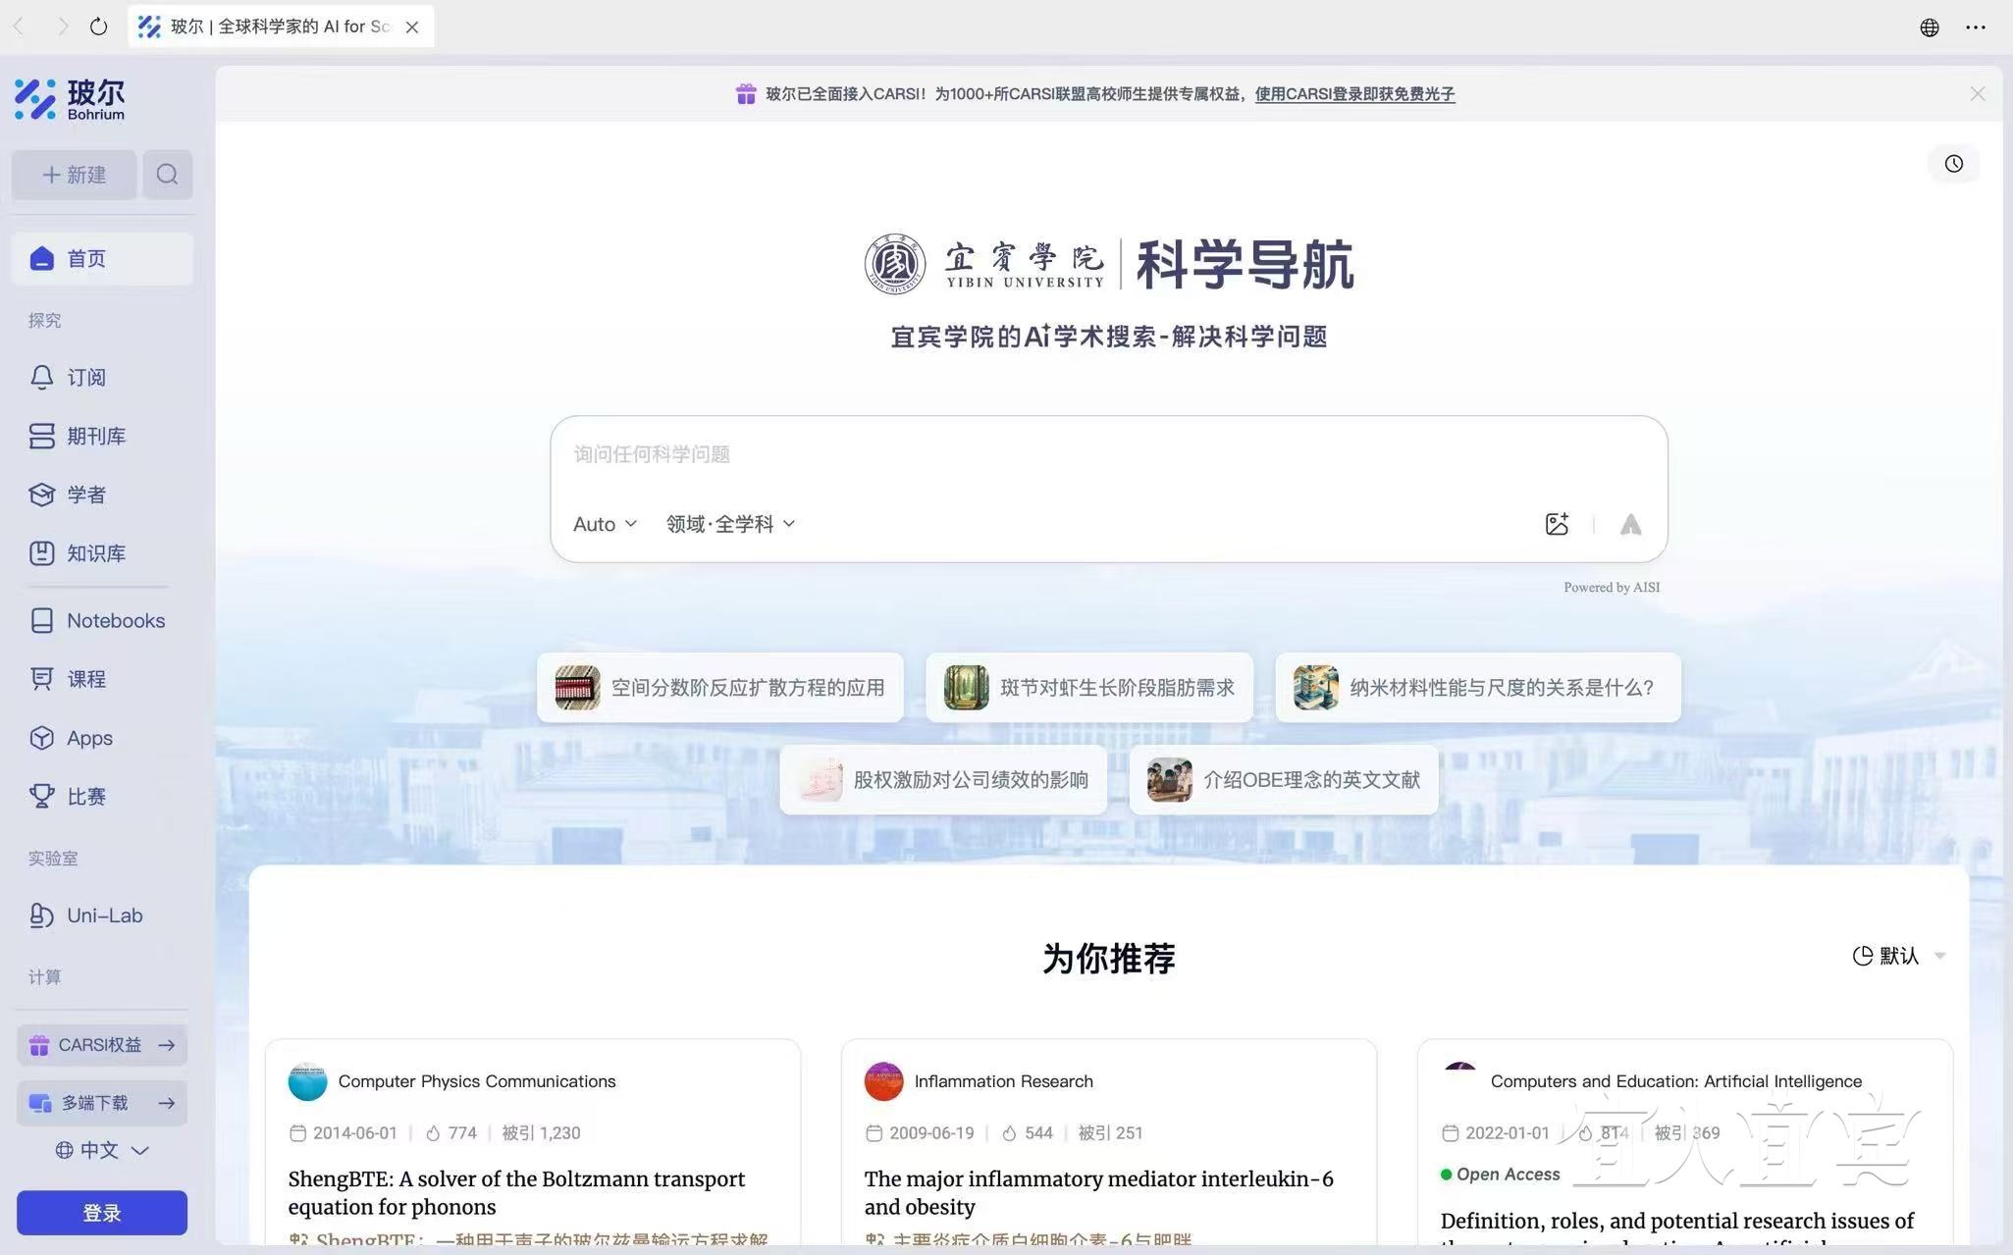Open the 中文 language selector

(x=101, y=1150)
